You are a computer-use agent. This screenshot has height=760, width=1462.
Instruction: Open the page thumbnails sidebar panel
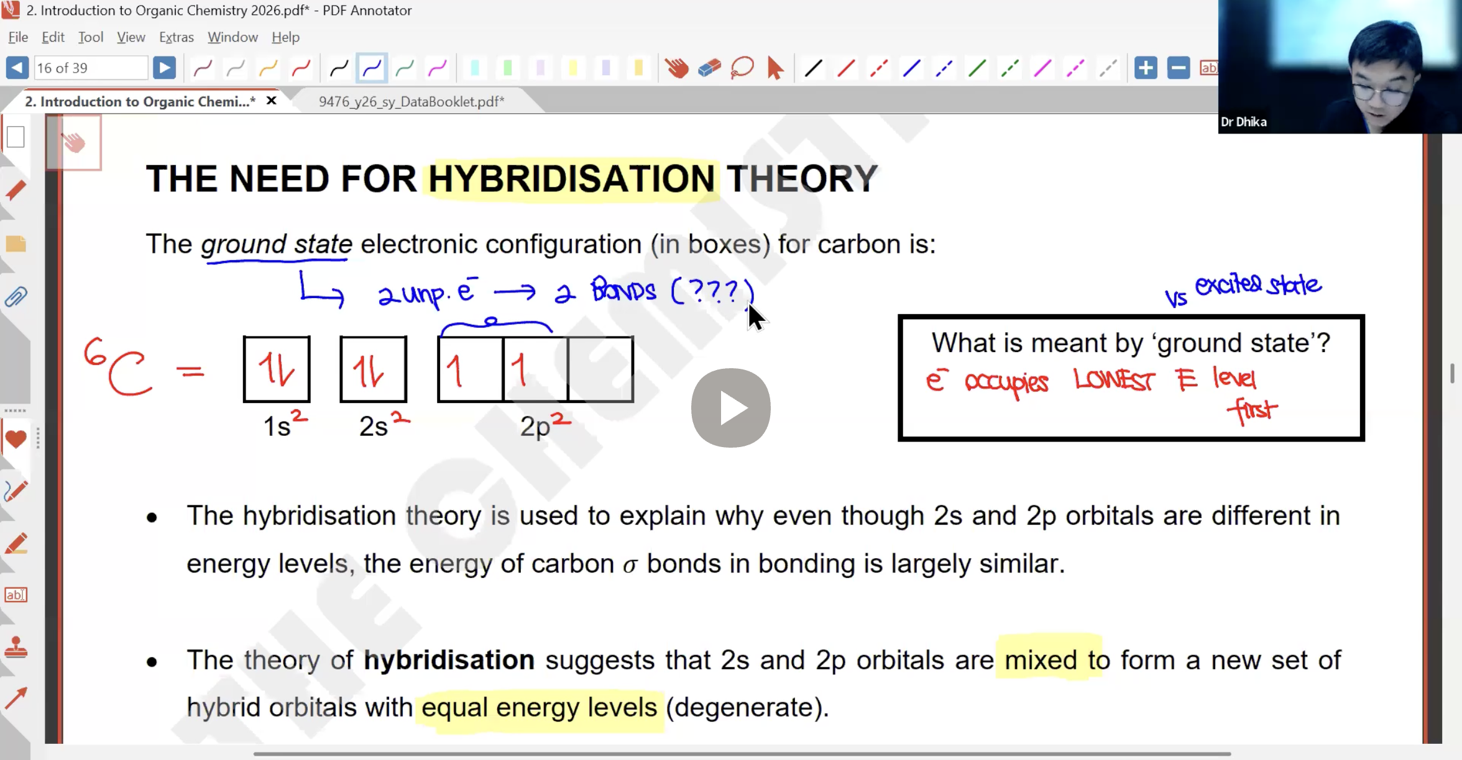point(16,137)
